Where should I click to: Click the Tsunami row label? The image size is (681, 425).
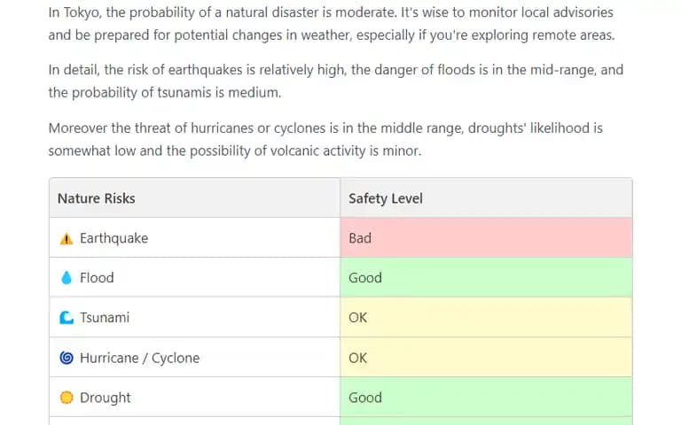[x=105, y=318]
